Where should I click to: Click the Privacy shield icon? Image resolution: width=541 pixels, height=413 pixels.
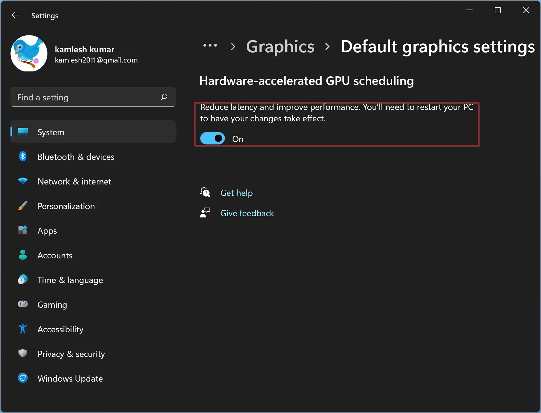[x=23, y=353]
